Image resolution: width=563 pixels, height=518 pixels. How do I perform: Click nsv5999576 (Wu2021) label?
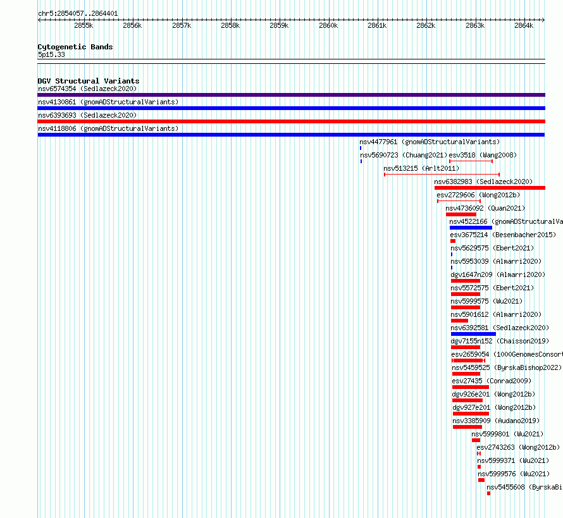pyautogui.click(x=514, y=474)
